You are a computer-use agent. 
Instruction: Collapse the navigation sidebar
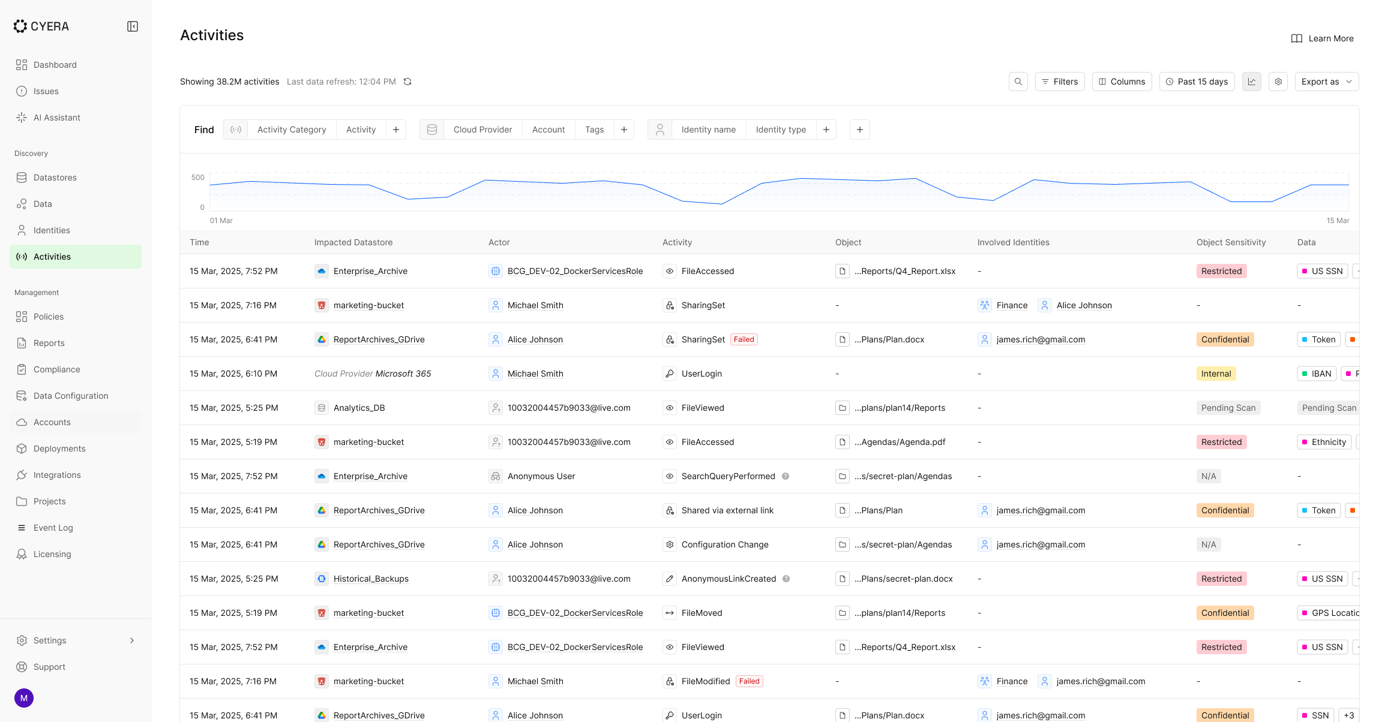pyautogui.click(x=133, y=26)
